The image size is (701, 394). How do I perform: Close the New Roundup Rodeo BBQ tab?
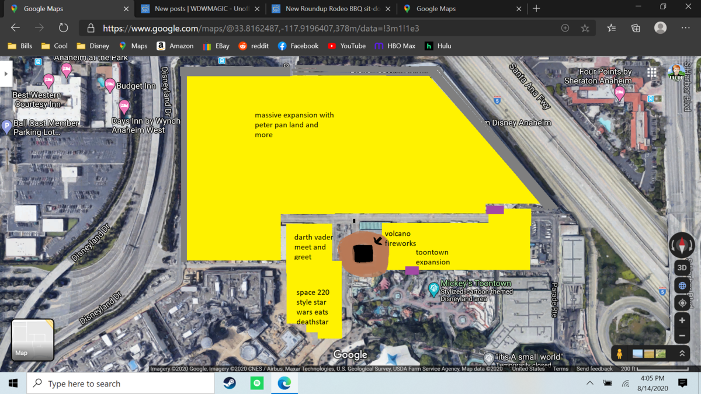click(388, 9)
